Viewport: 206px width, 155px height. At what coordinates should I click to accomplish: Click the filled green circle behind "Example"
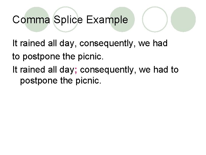122,20
